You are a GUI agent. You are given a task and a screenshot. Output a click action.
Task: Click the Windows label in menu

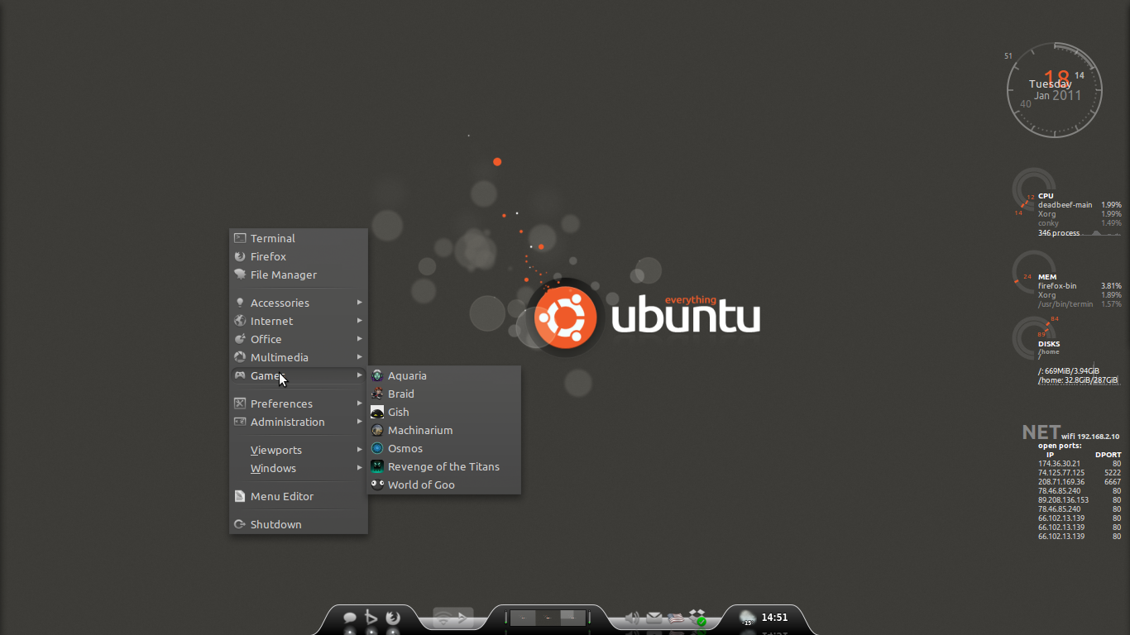(x=273, y=468)
